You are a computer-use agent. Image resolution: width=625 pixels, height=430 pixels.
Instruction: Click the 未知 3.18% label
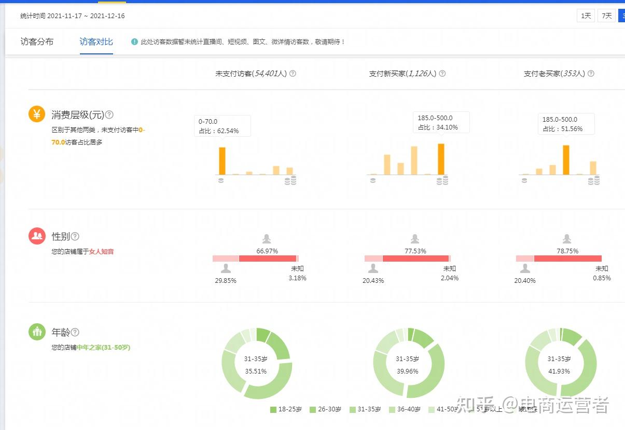click(x=297, y=273)
